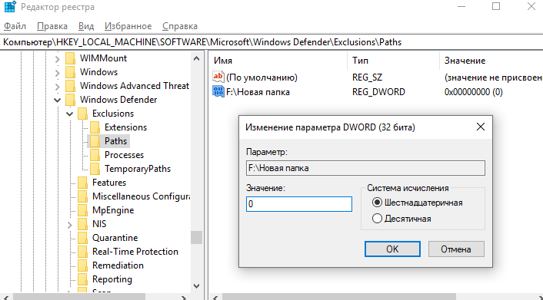Open the Справка menu
This screenshot has width=543, height=300.
pos(180,26)
